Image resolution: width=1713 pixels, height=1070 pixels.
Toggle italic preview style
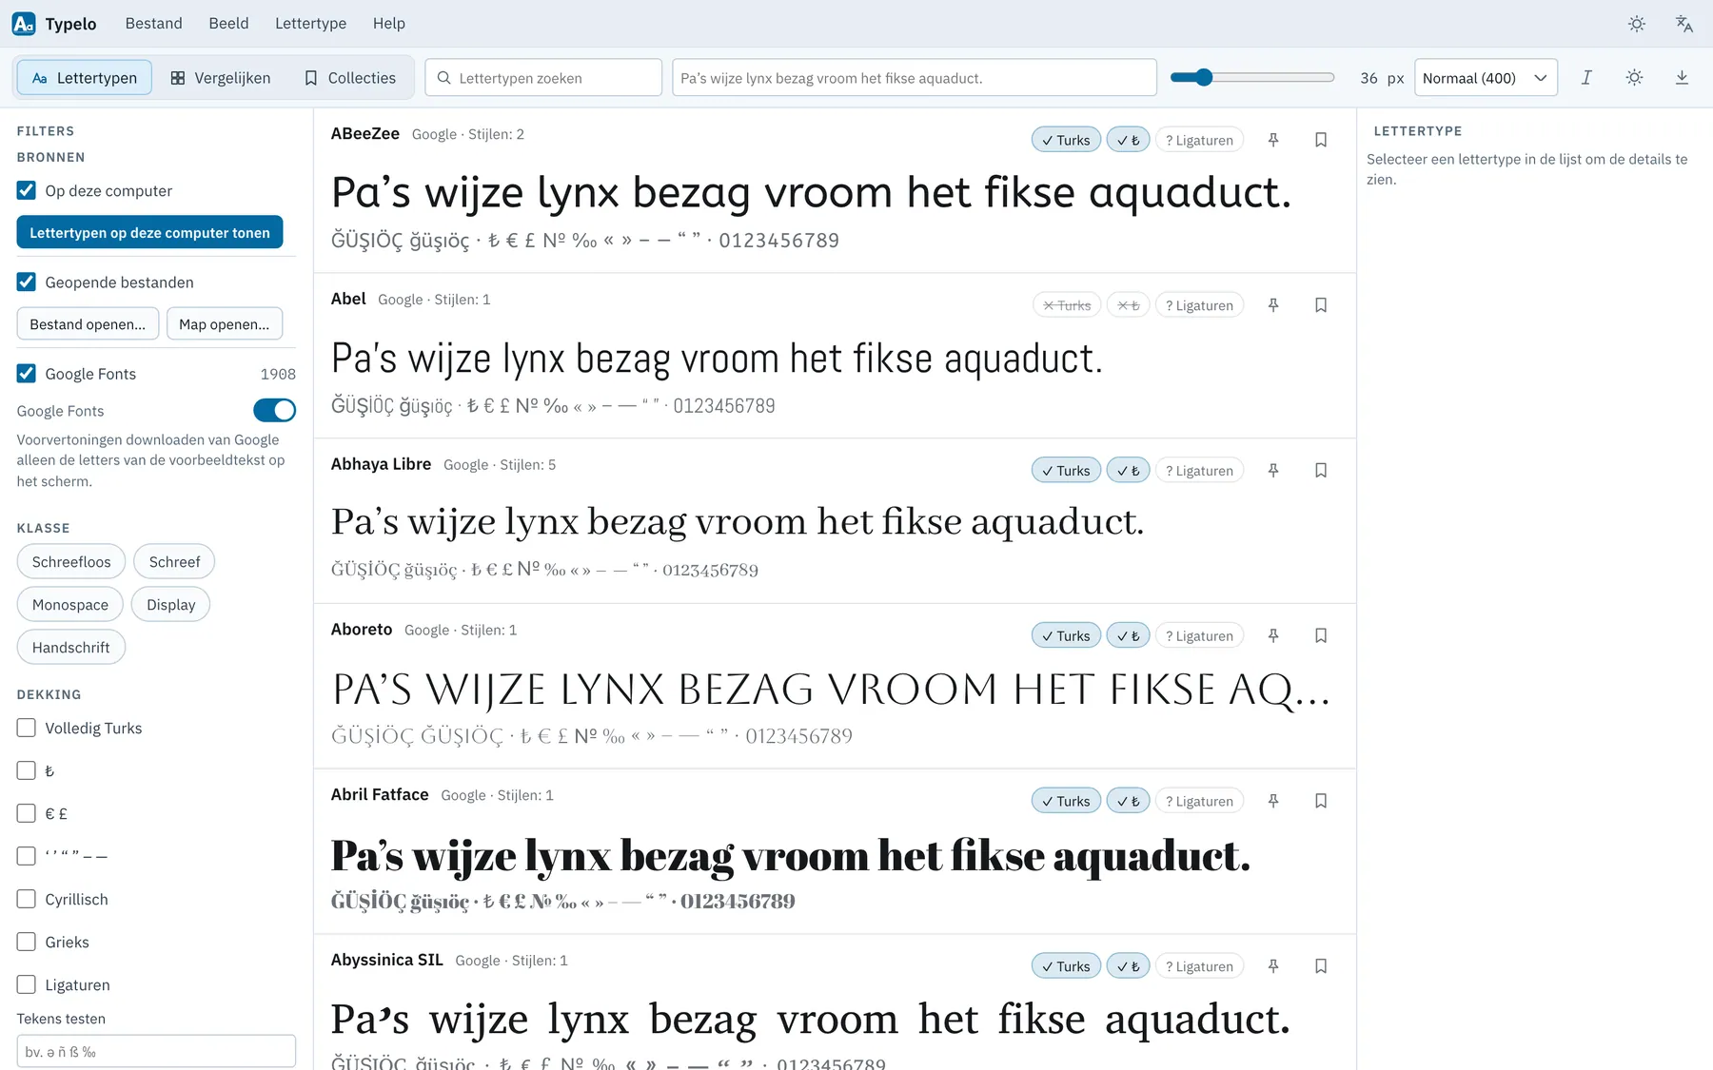[1586, 78]
